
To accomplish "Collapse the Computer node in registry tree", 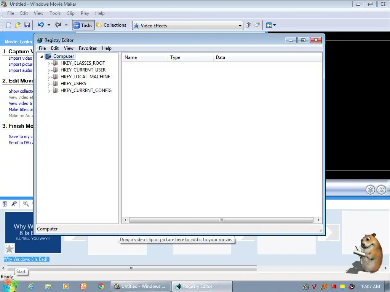I will tap(42, 57).
